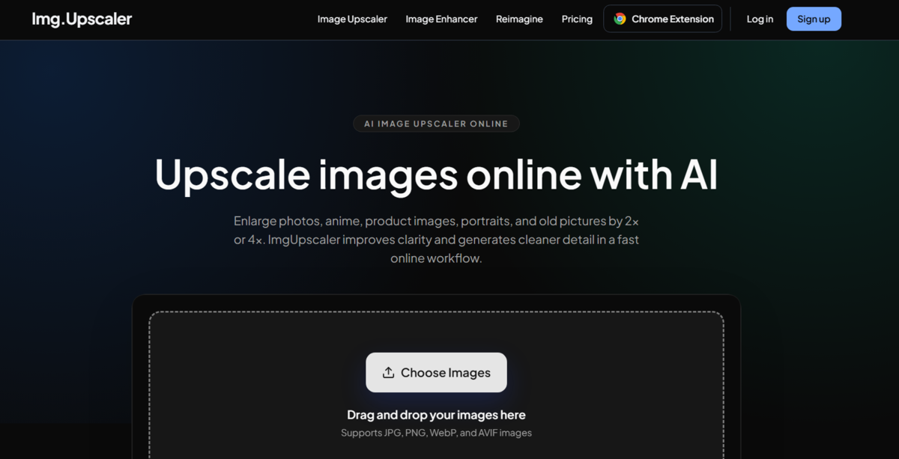Click the upload arrow icon

[388, 373]
